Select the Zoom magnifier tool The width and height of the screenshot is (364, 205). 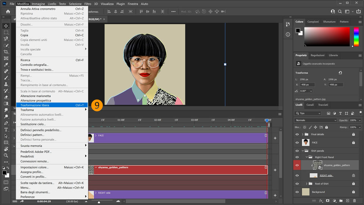tap(6, 155)
